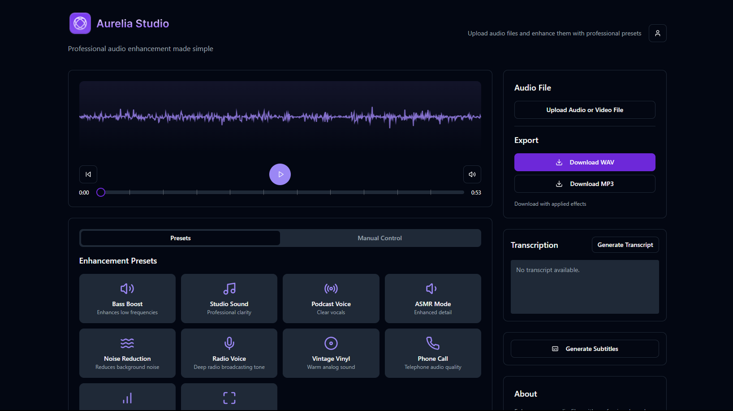Click the Aurelia Studio logo icon
The image size is (733, 411).
click(x=80, y=23)
